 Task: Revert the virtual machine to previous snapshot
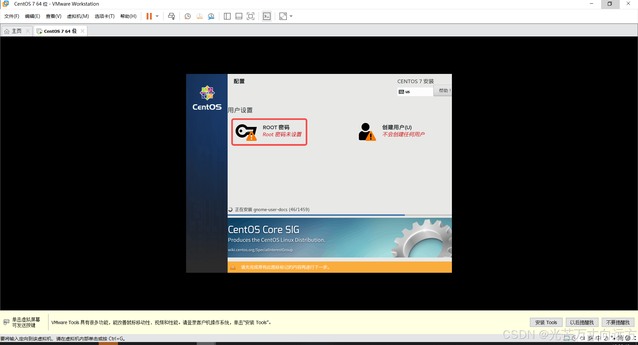(x=199, y=16)
